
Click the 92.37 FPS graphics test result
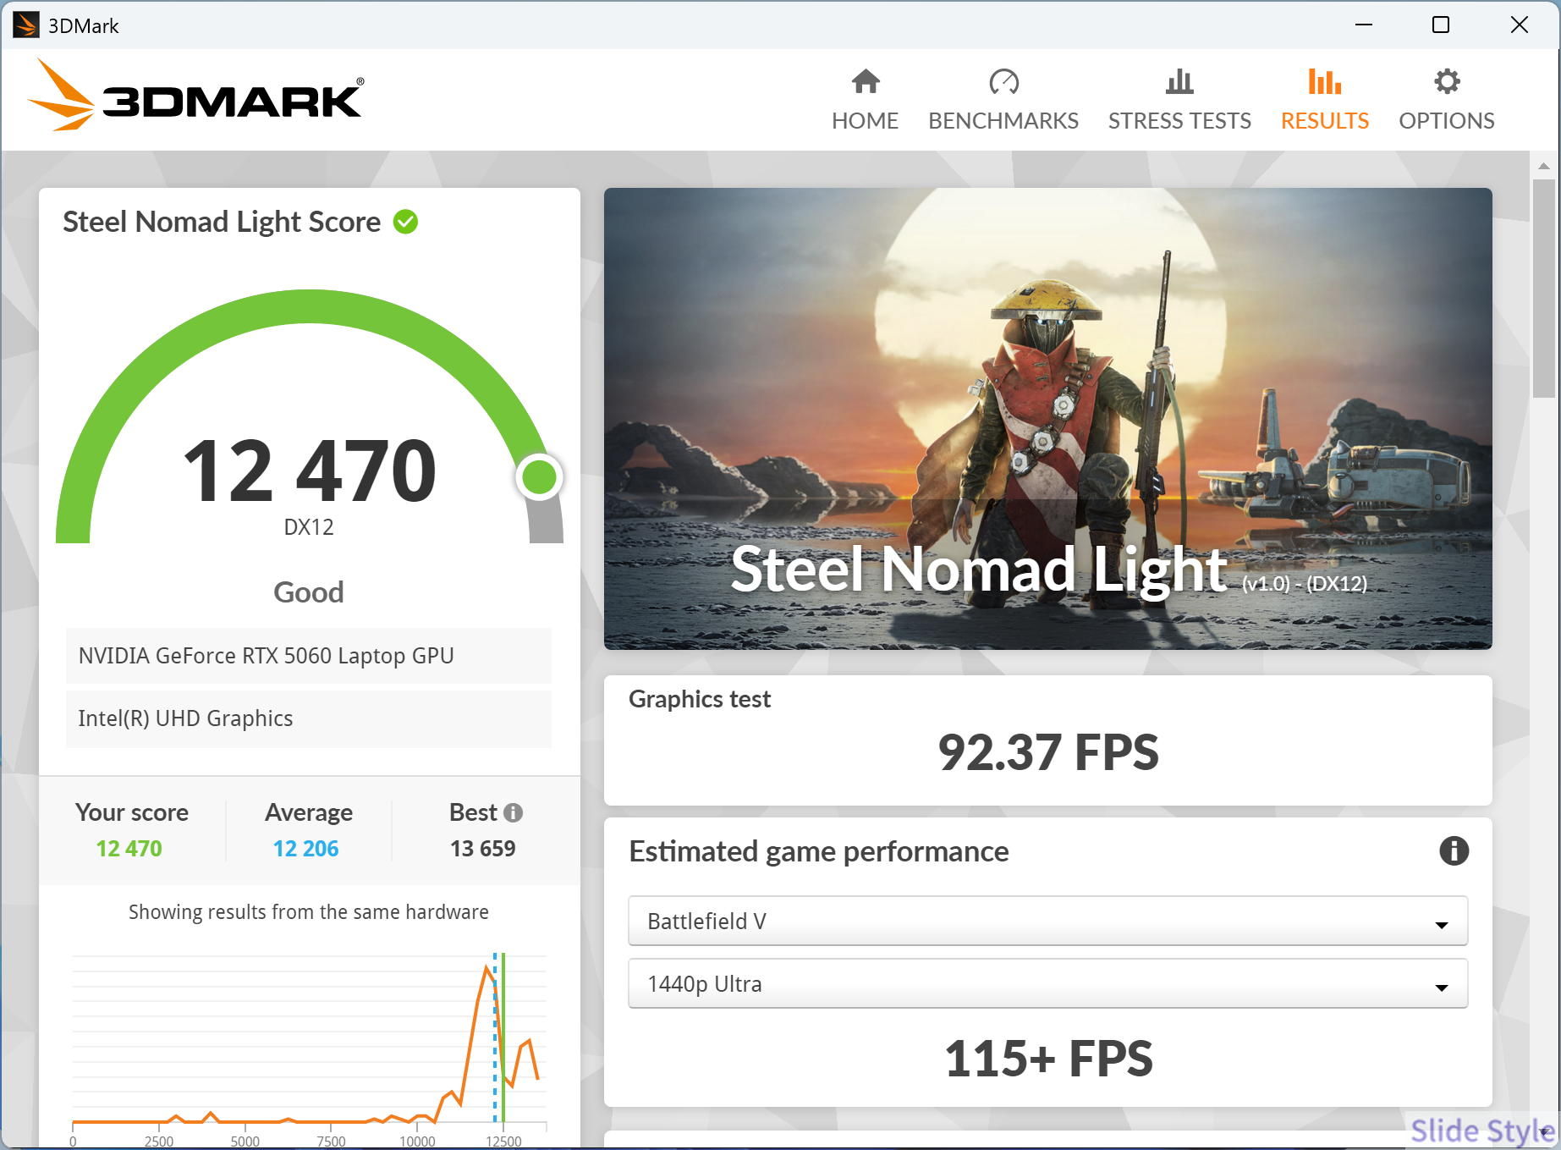pyautogui.click(x=1047, y=752)
